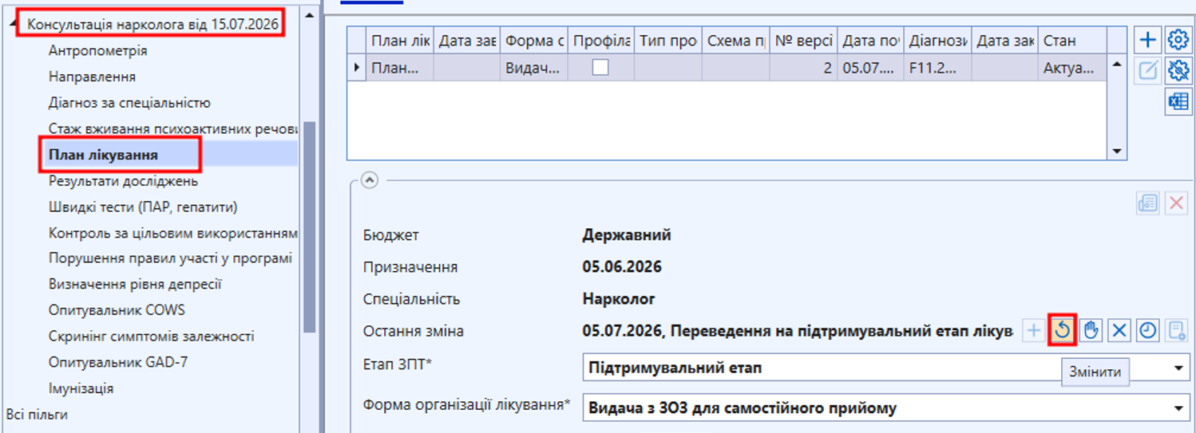Click the Нарколог specialty value

[619, 299]
